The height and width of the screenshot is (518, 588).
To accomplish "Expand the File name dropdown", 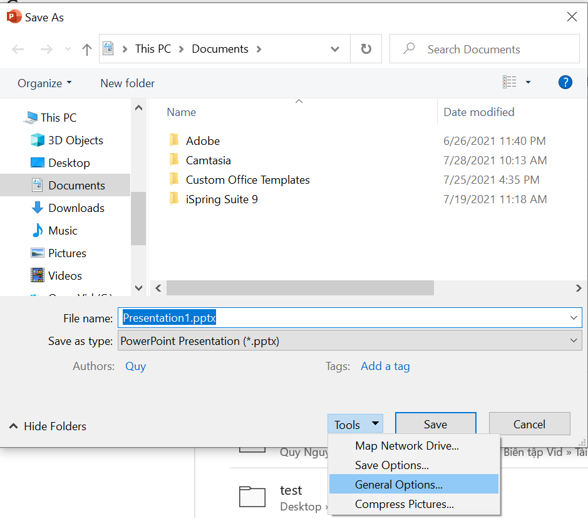I will coord(574,318).
